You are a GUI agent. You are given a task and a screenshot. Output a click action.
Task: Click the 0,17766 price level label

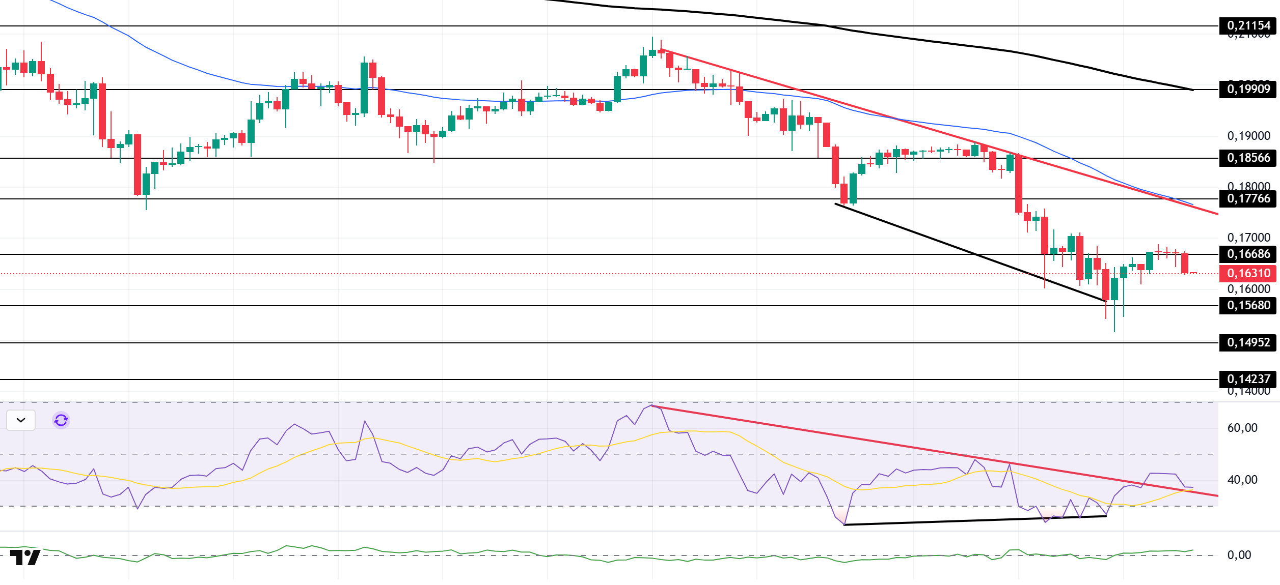click(x=1247, y=199)
